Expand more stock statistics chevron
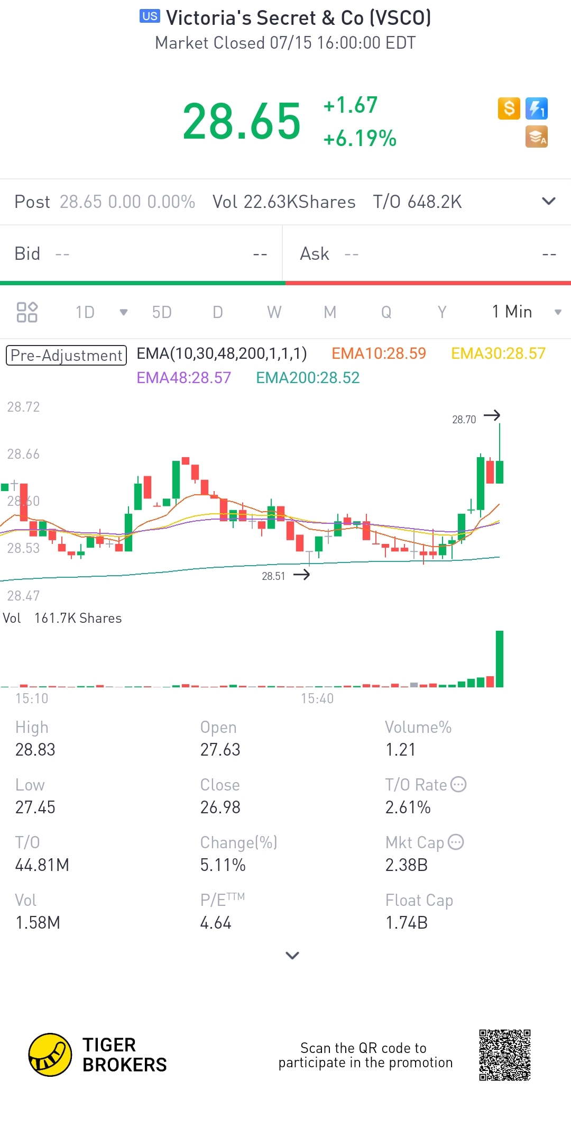This screenshot has height=1135, width=571. (x=292, y=955)
